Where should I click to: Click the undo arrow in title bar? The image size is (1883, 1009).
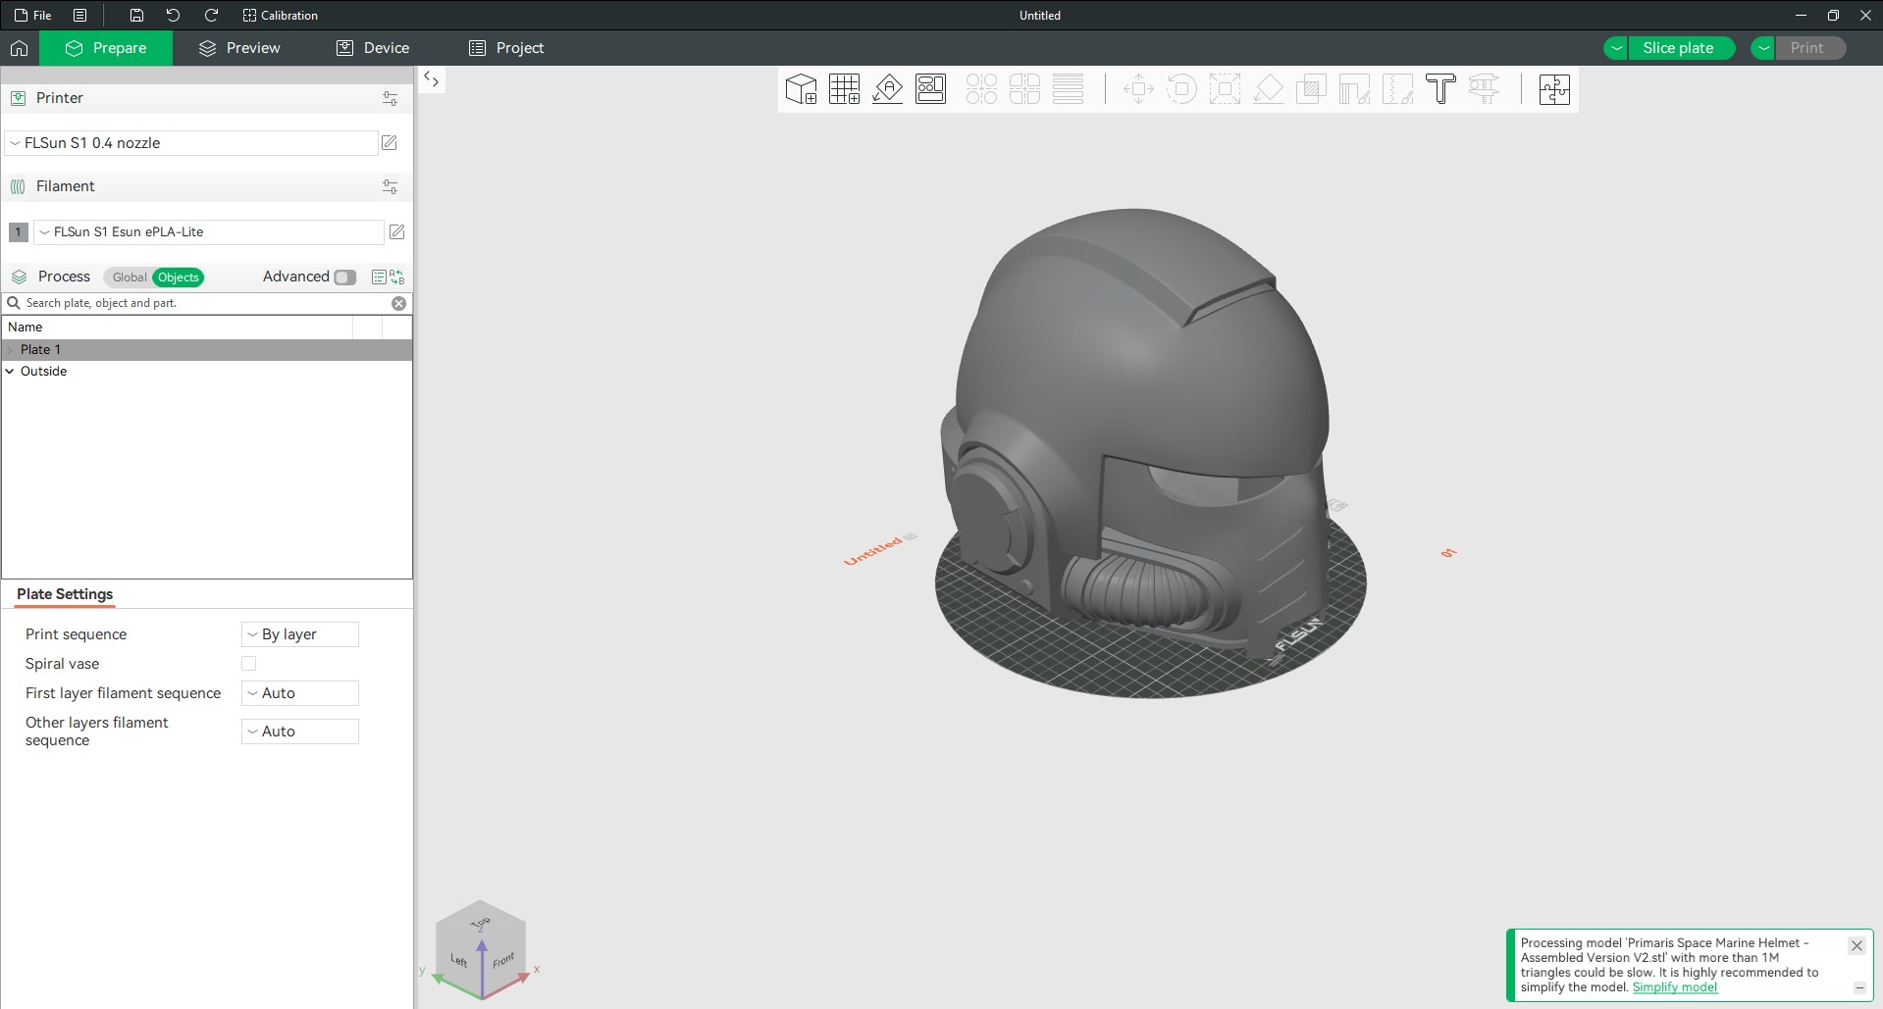click(173, 16)
